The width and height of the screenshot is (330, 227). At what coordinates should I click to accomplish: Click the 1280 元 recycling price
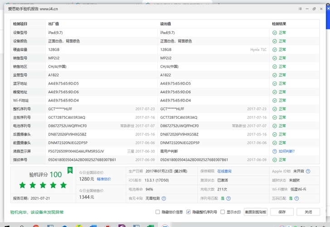click(86, 179)
